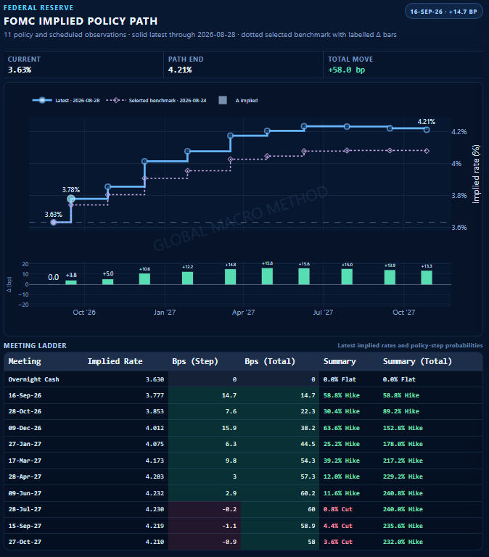Click the tallest delta bar labelled +15.8

point(267,276)
